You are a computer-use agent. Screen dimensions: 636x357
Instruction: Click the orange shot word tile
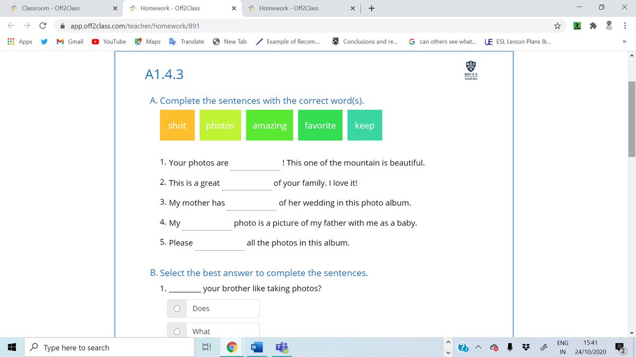point(177,125)
